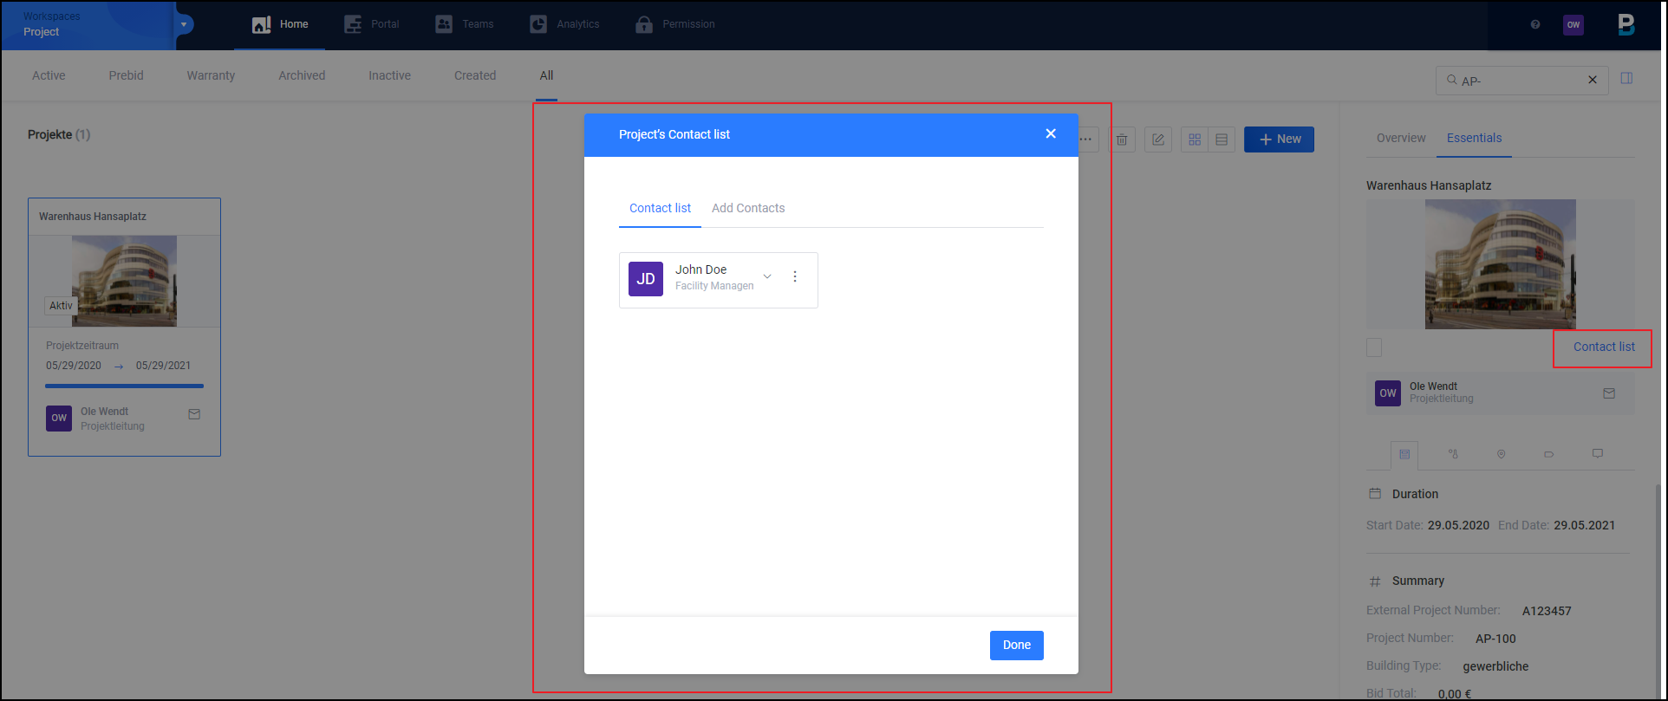Switch to the Add Contacts tab
The width and height of the screenshot is (1668, 701).
click(748, 208)
